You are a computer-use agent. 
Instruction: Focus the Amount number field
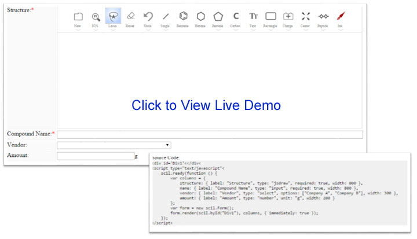96,156
